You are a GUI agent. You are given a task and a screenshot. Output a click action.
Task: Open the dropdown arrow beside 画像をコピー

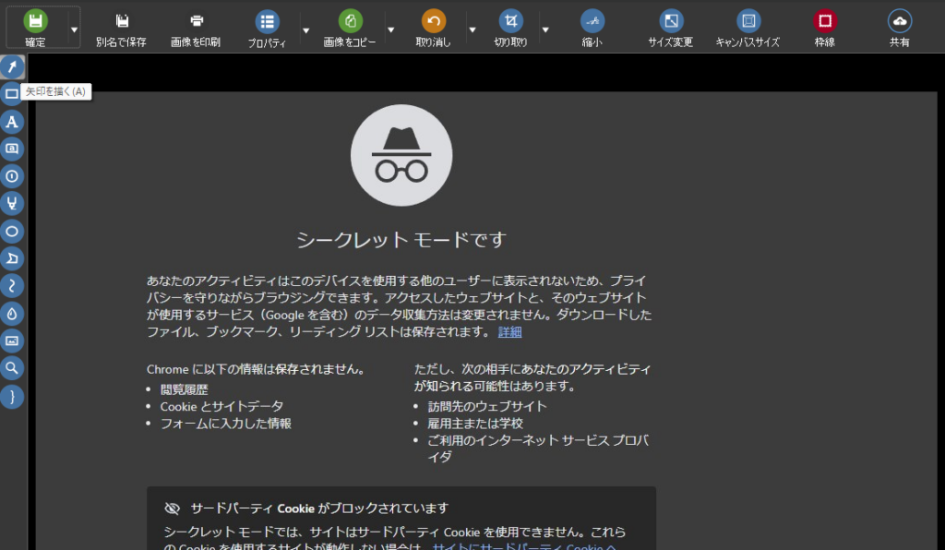391,30
